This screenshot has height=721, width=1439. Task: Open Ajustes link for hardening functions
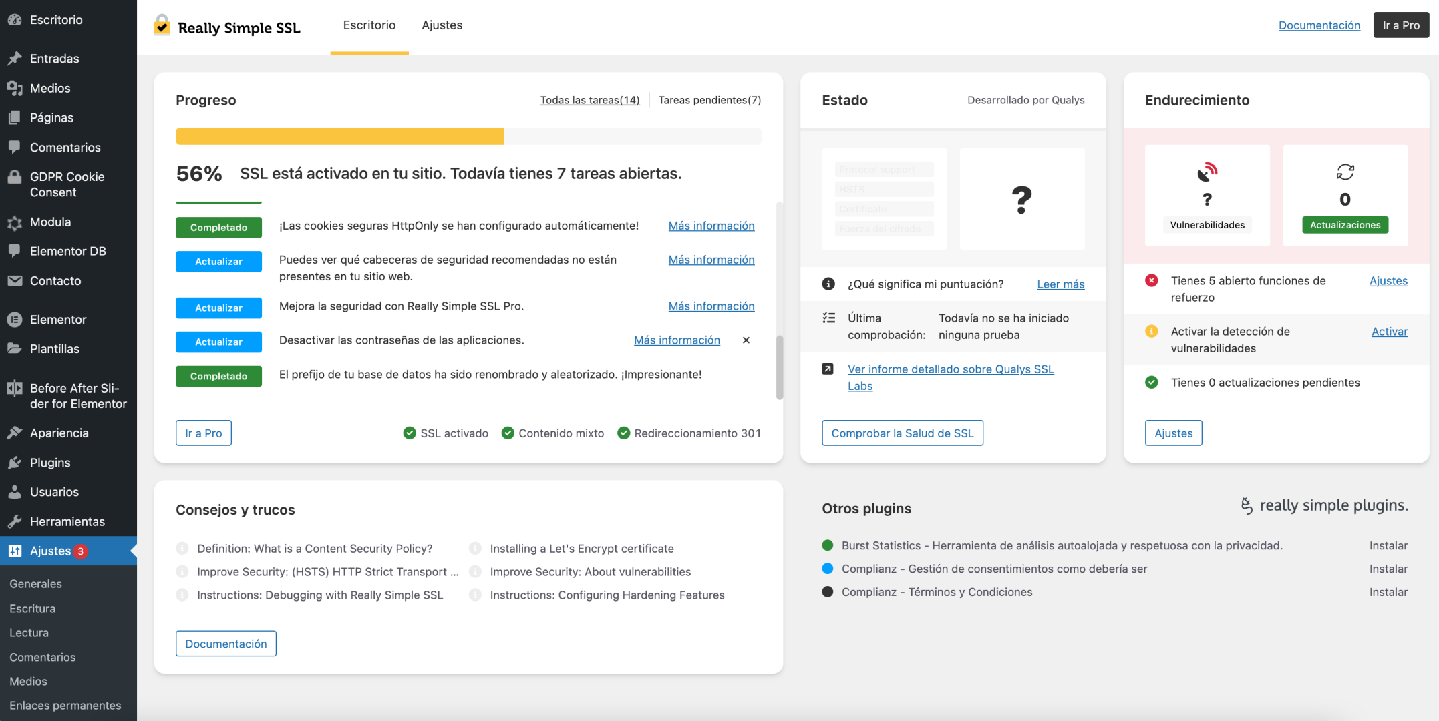[1388, 281]
